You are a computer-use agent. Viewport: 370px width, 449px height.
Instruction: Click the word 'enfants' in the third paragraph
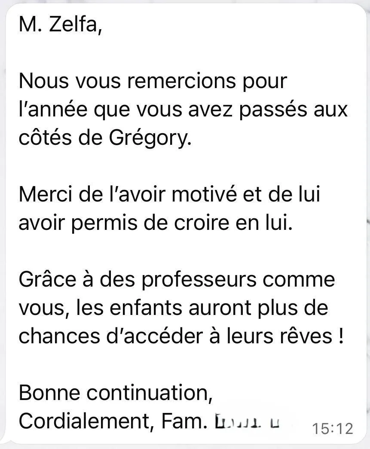click(x=146, y=308)
